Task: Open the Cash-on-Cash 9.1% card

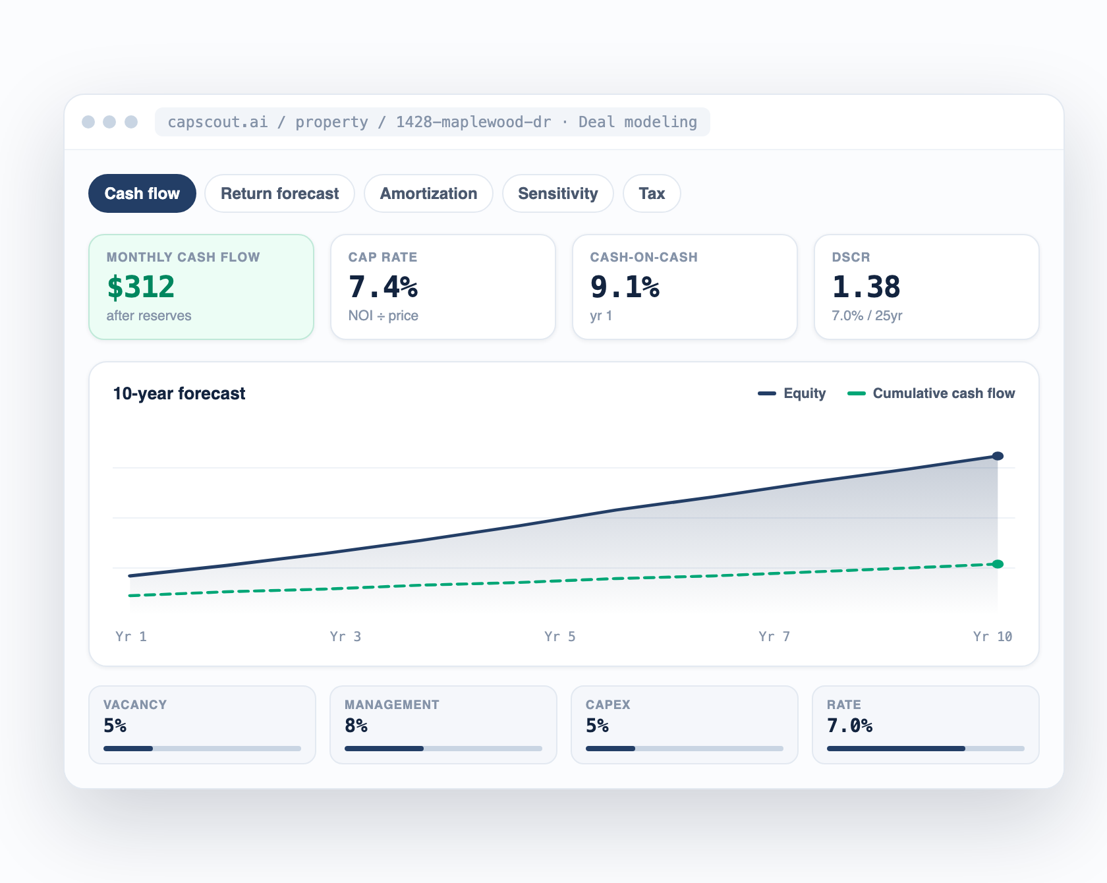Action: (685, 287)
